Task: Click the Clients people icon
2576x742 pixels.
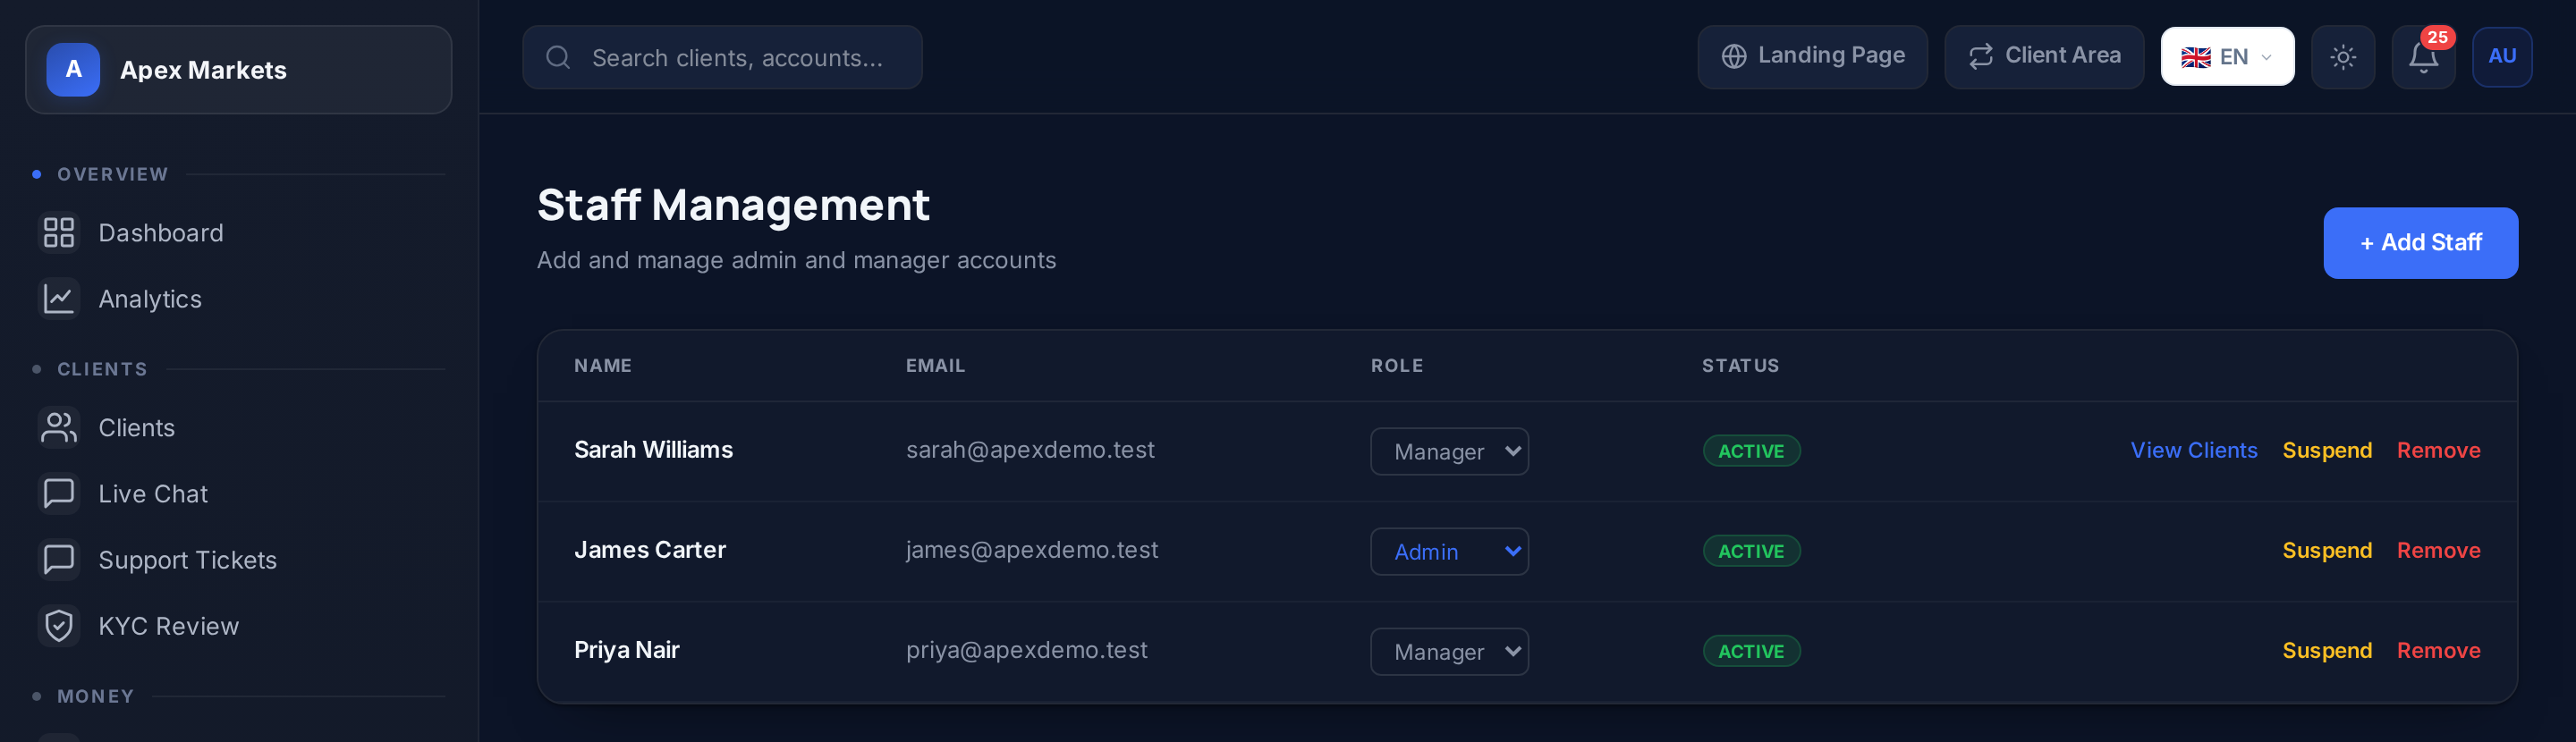Action: 59,428
